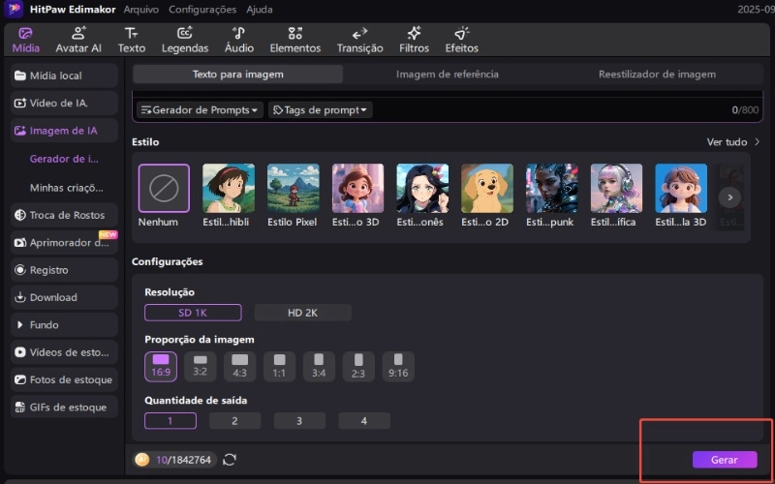Viewport: 775px width, 484px height.
Task: Set output quantity to 4
Action: coord(364,421)
